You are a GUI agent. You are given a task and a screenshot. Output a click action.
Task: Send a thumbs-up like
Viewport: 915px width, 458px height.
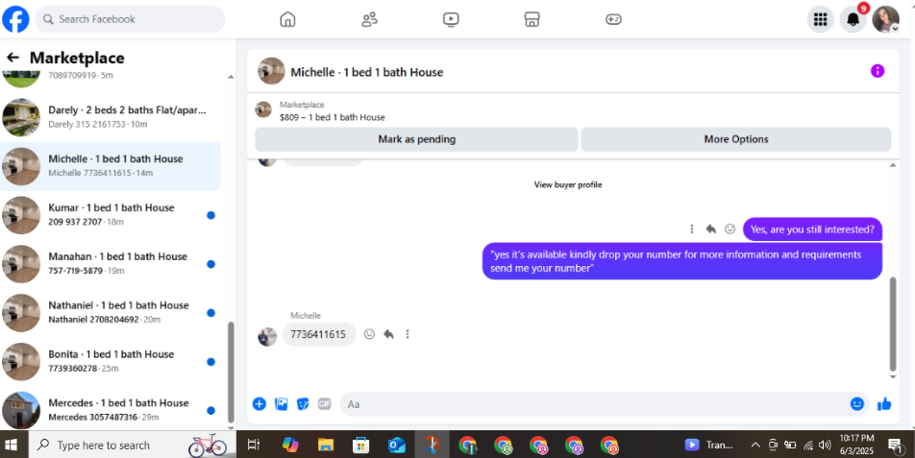pyautogui.click(x=884, y=404)
